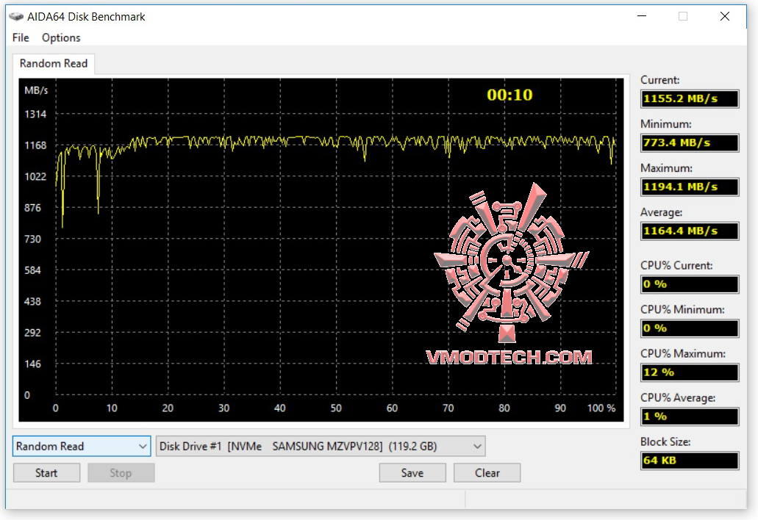Open the Options menu

coord(61,37)
